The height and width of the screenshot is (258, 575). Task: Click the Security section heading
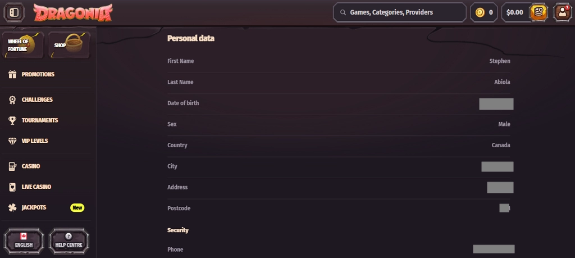point(178,230)
